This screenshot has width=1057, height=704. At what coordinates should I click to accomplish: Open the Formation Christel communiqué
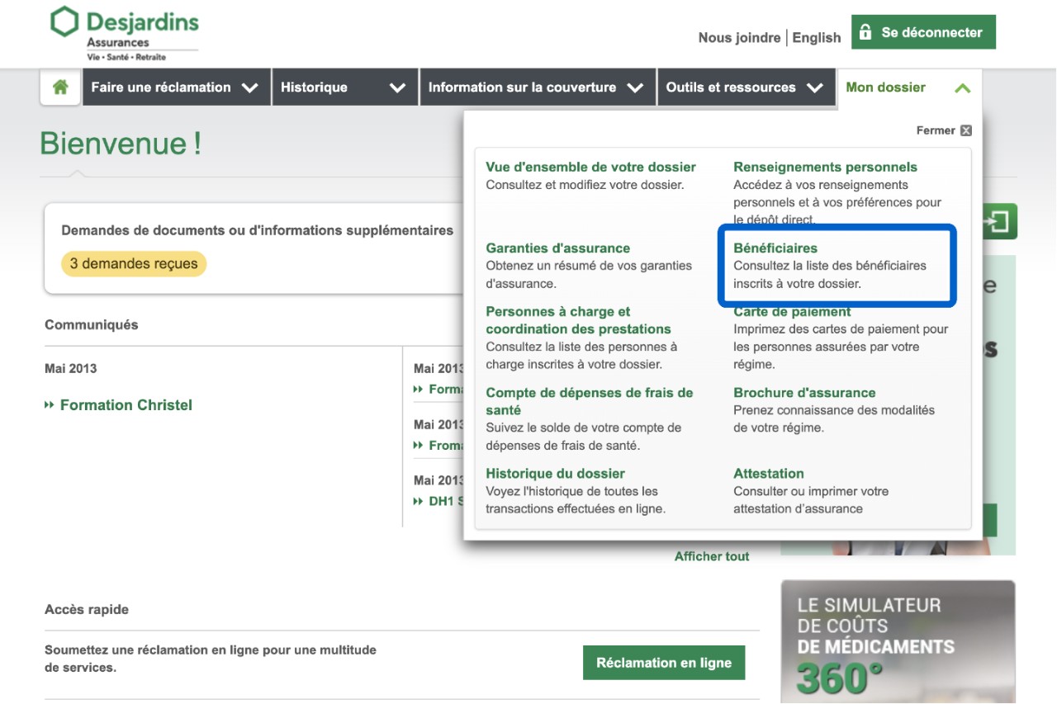(x=126, y=405)
